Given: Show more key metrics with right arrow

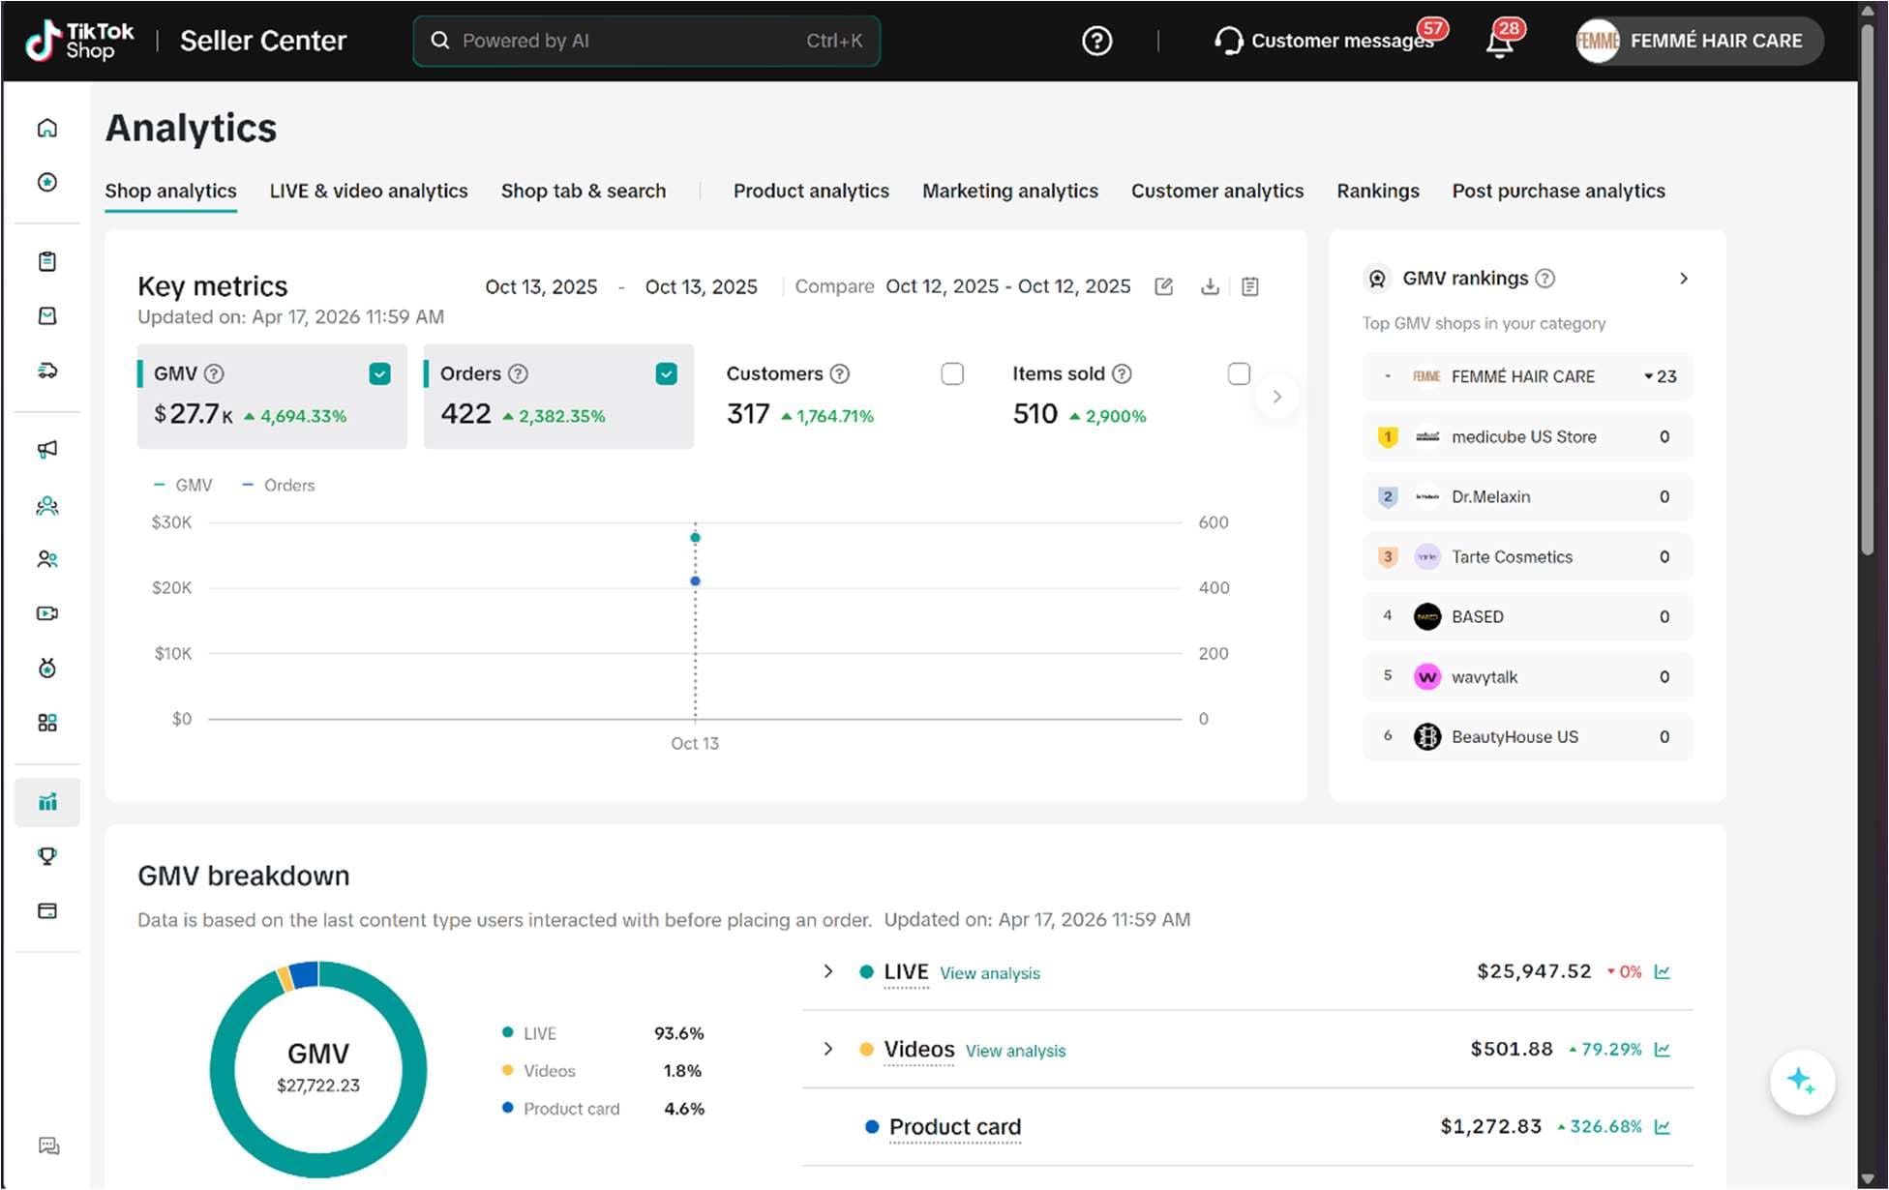Looking at the screenshot, I should 1277,397.
